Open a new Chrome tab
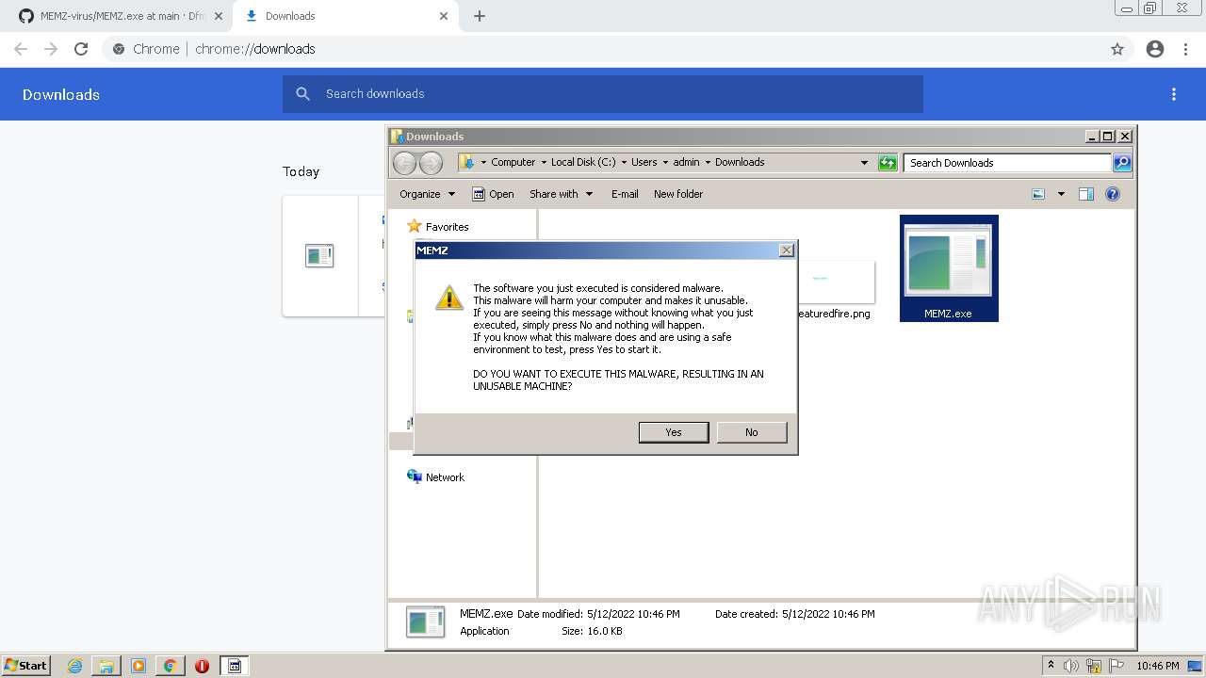The width and height of the screenshot is (1206, 678). point(480,16)
